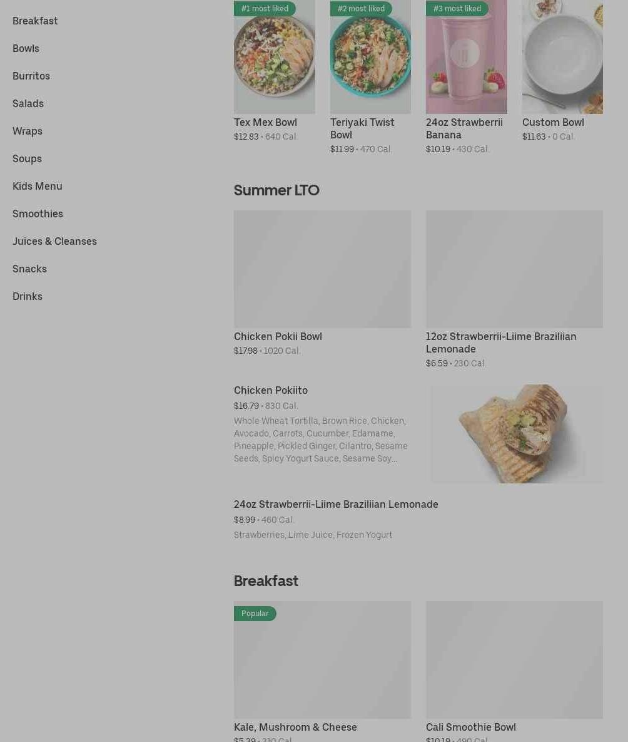Open Chicken Pokii Bowl item title
628x742 pixels.
point(278,336)
